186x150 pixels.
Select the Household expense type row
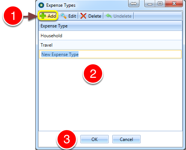pyautogui.click(x=110, y=36)
